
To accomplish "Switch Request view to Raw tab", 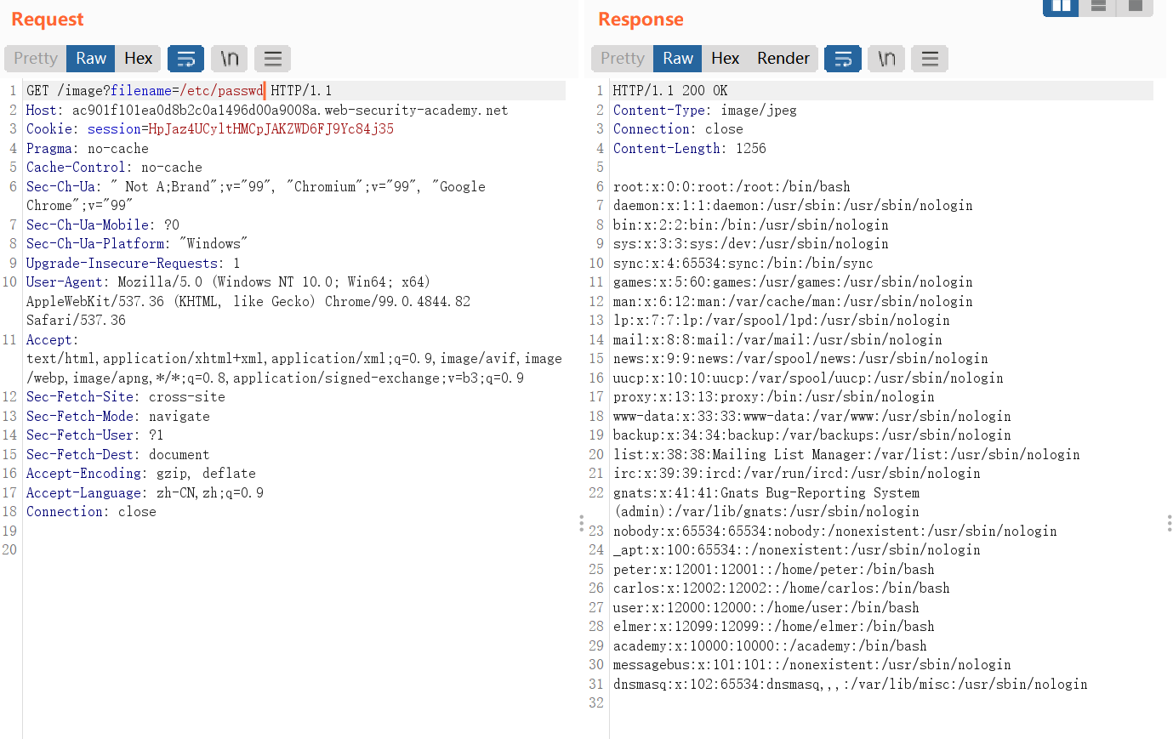I will coord(91,58).
